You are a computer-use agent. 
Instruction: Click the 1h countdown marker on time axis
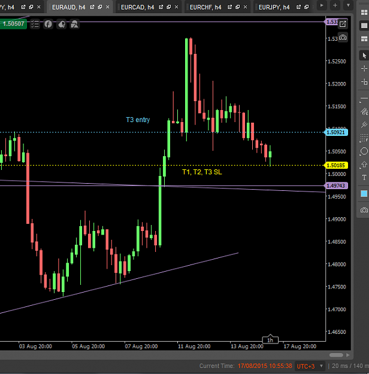click(270, 340)
